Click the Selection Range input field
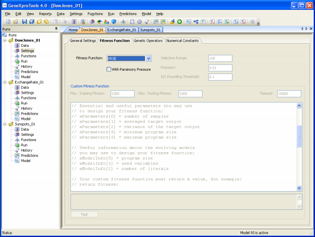Screen dimensions: 315x237 point(220,58)
